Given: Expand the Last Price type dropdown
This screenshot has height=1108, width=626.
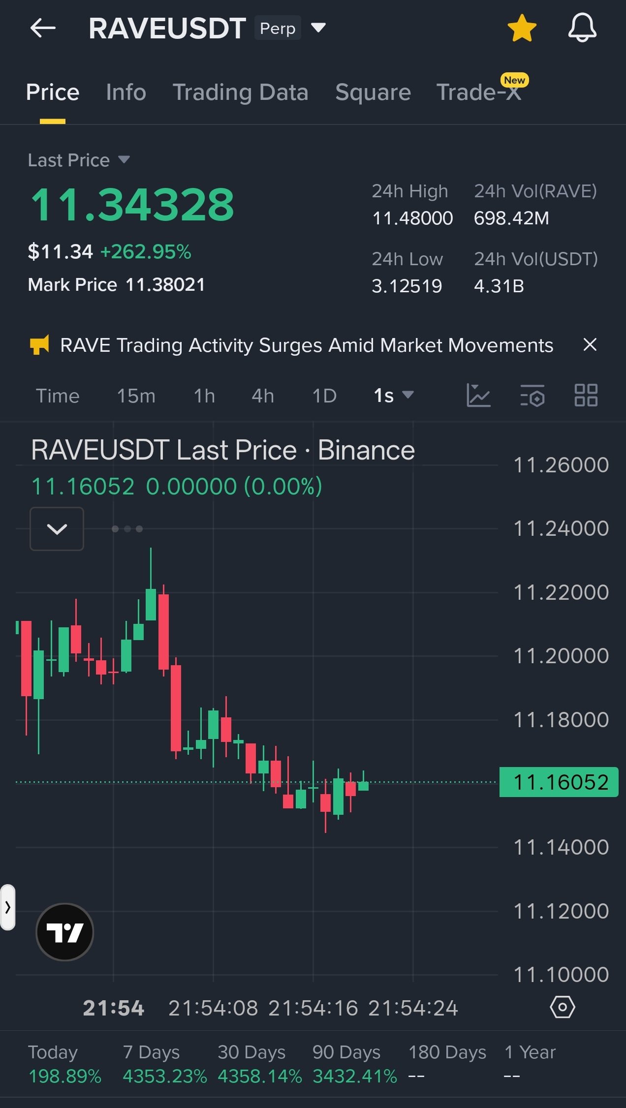Looking at the screenshot, I should tap(79, 160).
